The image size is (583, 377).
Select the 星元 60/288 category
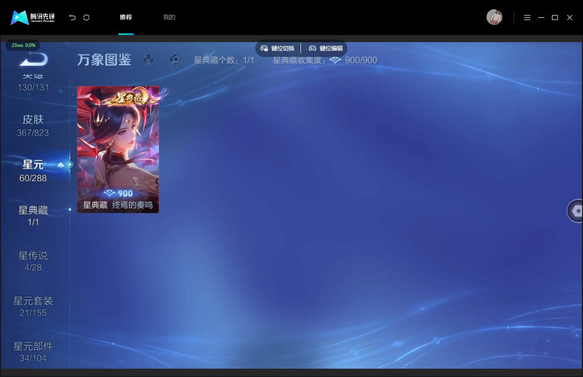tap(33, 171)
